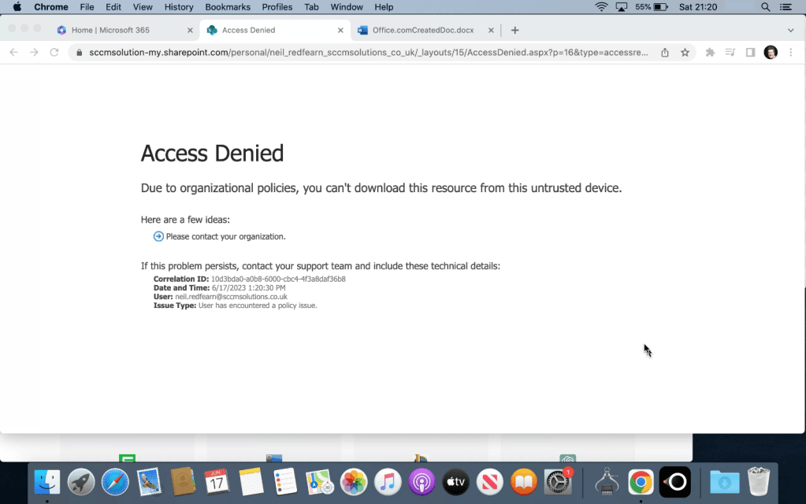806x504 pixels.
Task: Open the media controls icon in toolbar
Action: point(730,53)
